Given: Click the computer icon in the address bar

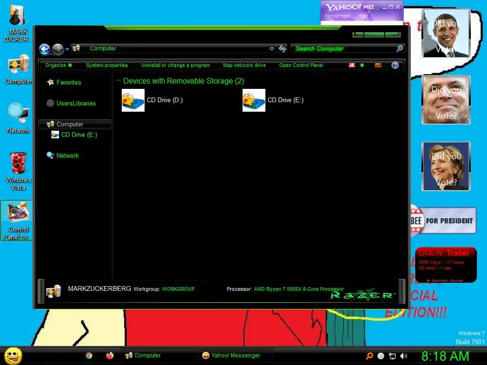Looking at the screenshot, I should pos(76,48).
